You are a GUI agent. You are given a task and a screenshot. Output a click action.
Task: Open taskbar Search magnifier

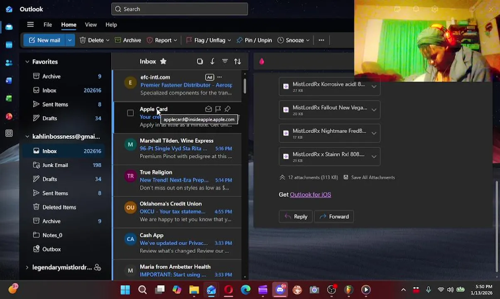click(x=142, y=289)
